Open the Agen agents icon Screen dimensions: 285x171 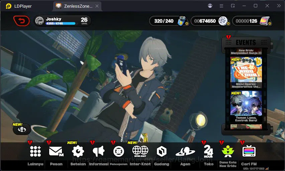(x=185, y=151)
